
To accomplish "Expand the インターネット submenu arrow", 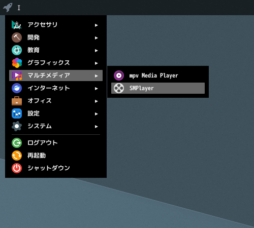I will pyautogui.click(x=97, y=89).
